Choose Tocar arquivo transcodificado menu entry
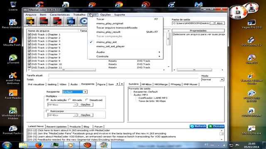 pos(126,28)
